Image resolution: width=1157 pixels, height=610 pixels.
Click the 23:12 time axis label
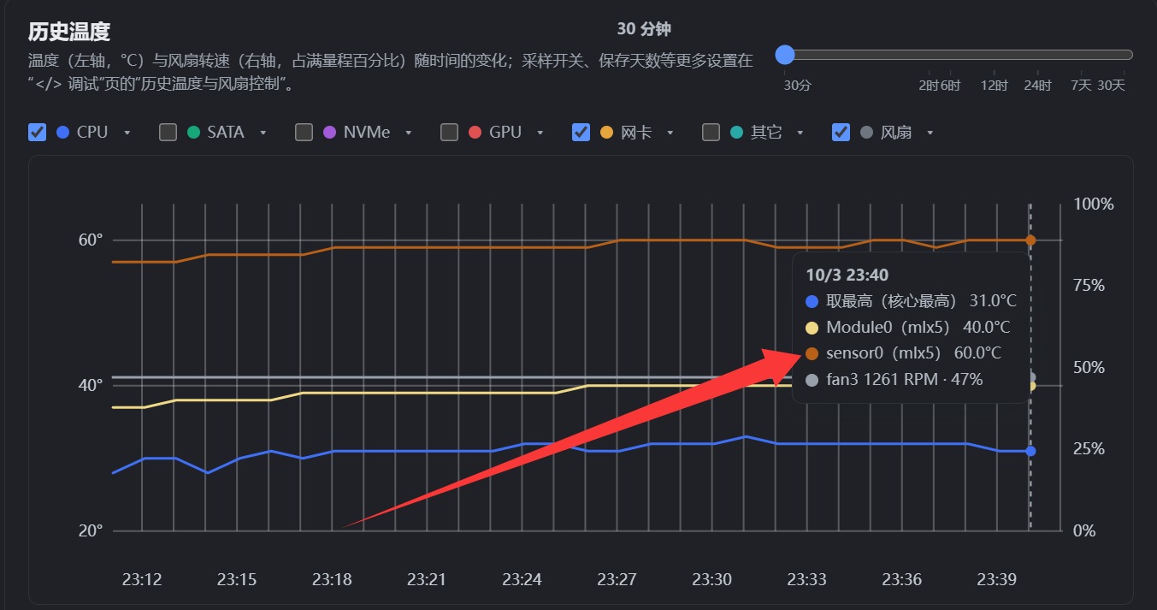pyautogui.click(x=142, y=579)
